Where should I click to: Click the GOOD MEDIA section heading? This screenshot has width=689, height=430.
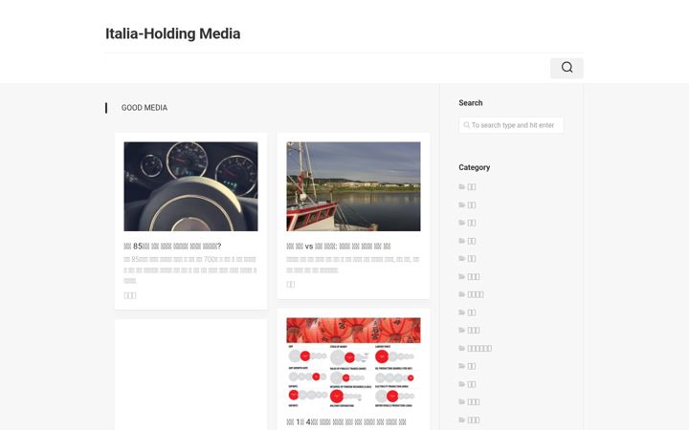144,108
